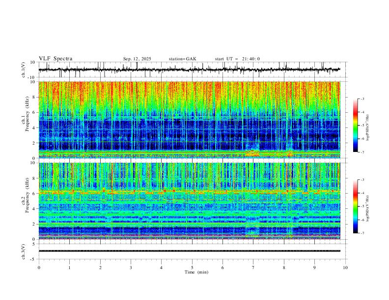Click inside the ch.1 spectrogram panel
This screenshot has width=389, height=300.
189,120
